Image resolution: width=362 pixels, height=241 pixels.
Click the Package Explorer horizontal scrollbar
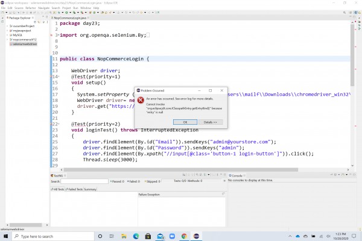click(25, 225)
